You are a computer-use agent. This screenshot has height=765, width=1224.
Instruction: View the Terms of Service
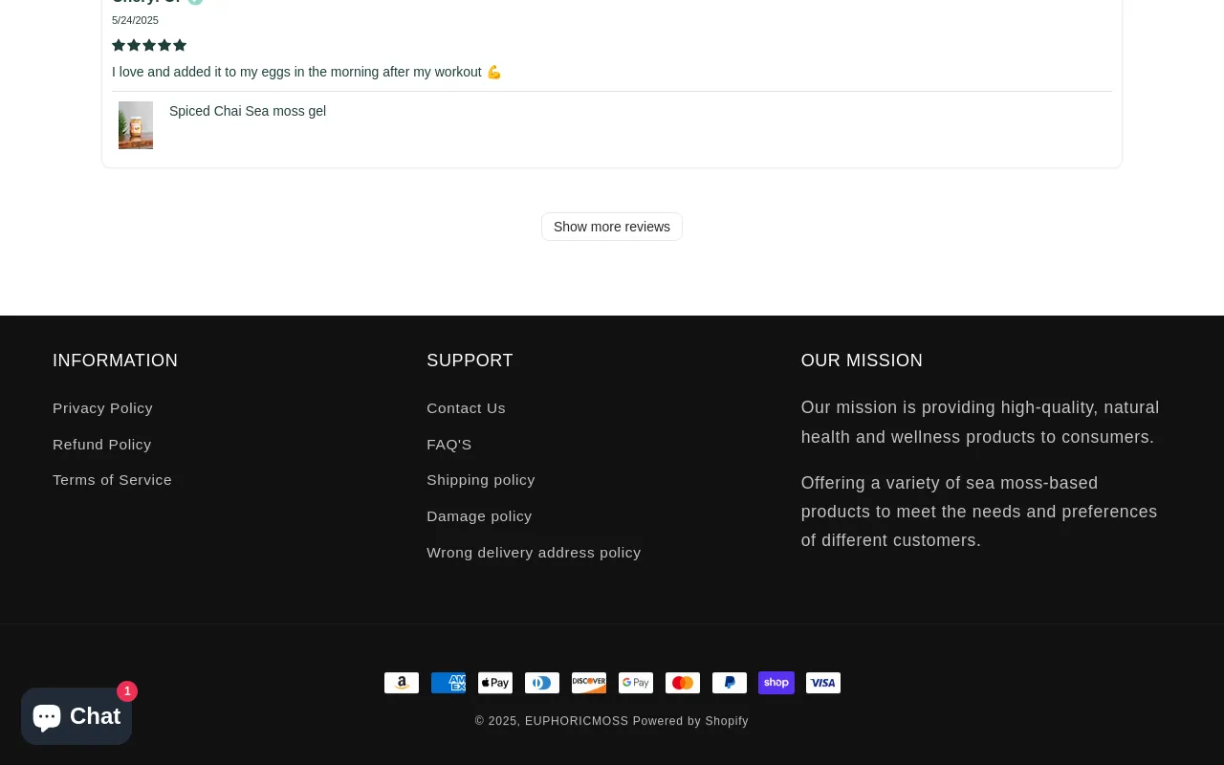pyautogui.click(x=112, y=480)
